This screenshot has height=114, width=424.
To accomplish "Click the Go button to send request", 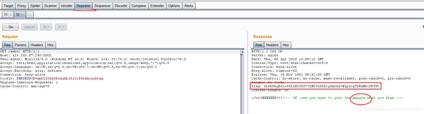I will [11, 27].
